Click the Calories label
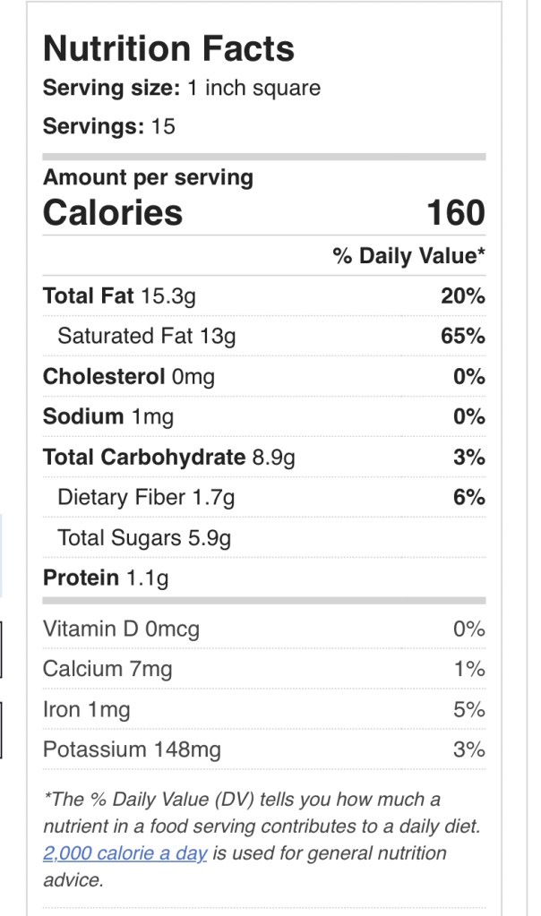 113,213
